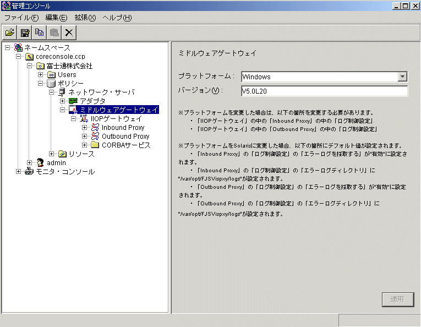The image size is (421, 327).
Task: Select the ネットワーク・サーバ tree label
Action: point(101,92)
